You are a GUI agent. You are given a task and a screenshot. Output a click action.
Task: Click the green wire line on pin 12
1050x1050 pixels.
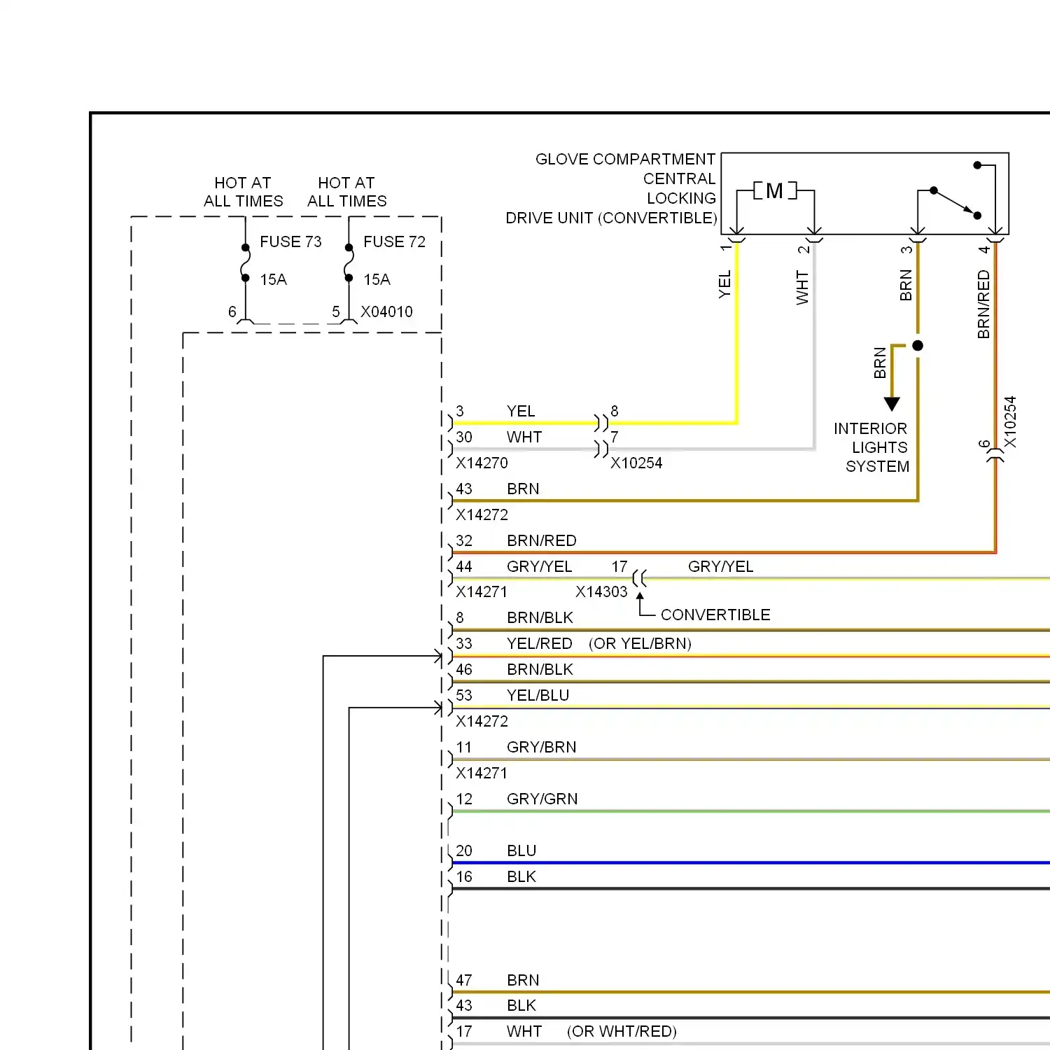[750, 811]
